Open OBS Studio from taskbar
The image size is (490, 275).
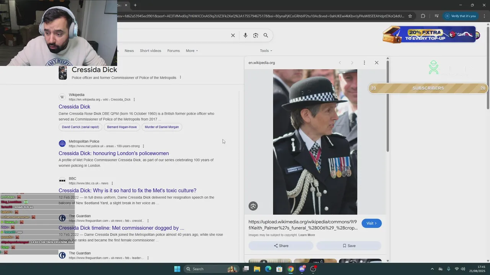point(313,269)
